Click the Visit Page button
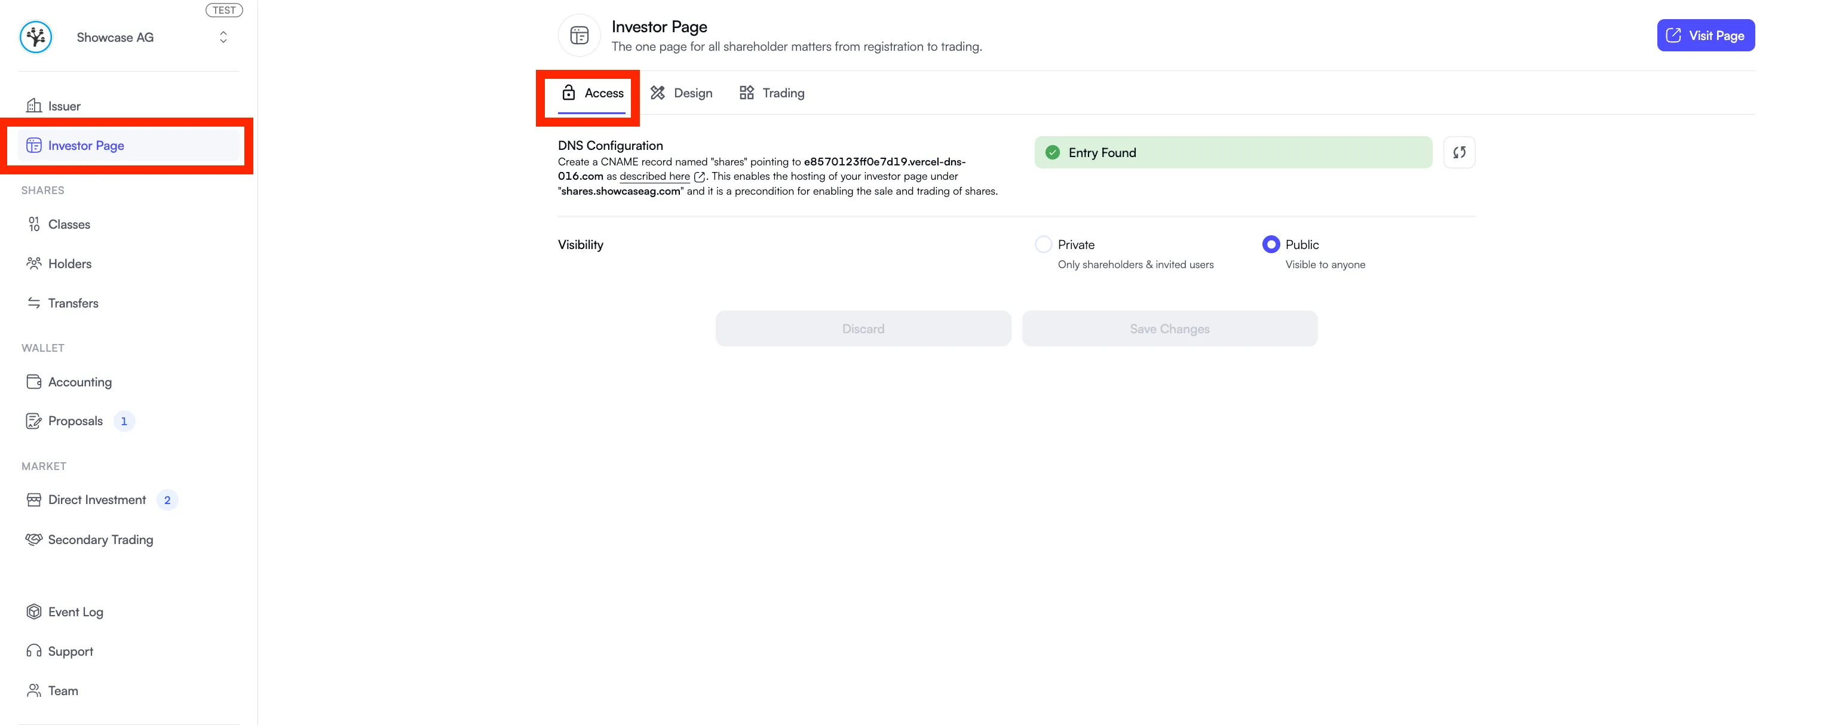1821x725 pixels. (1706, 35)
